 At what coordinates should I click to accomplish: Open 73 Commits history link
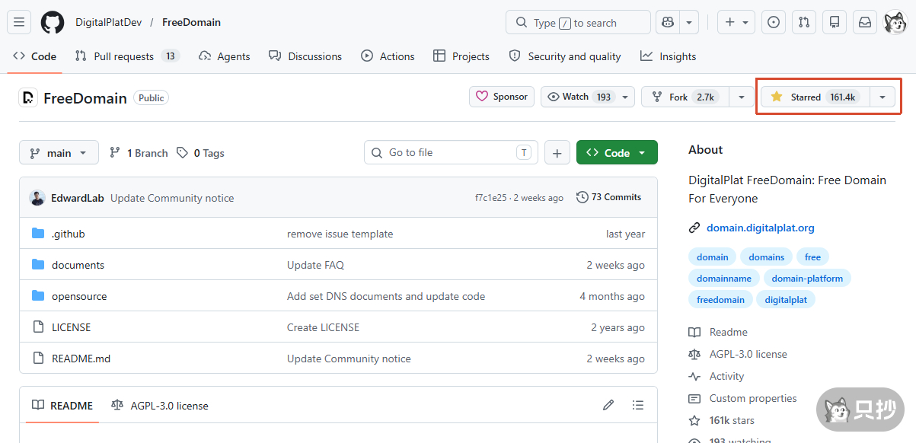coord(608,197)
